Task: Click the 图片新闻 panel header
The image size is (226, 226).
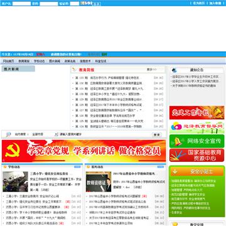Action: coord(18,69)
